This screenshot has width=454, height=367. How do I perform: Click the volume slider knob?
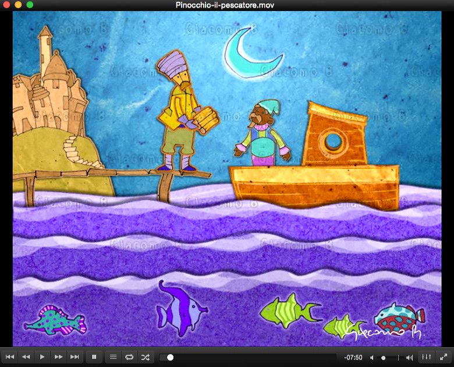point(384,358)
